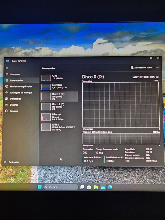Viewport: 165px width, 220px height.
Task: Click the Histórico de aplicações clock icon
Action: (x=7, y=86)
